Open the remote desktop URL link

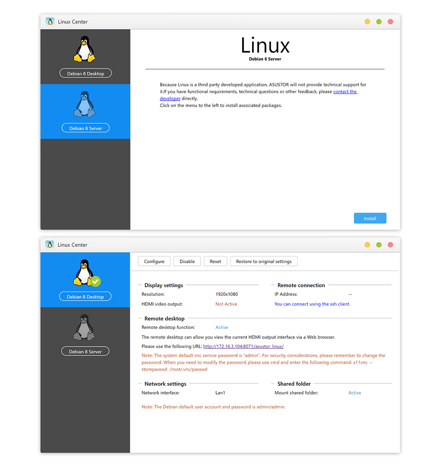243,347
